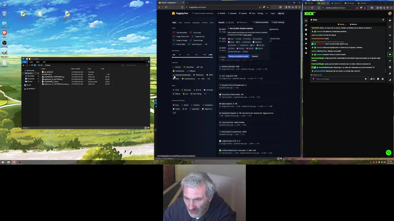Open File tab in File Explorer
Screen dimensions: 394x221
24,62
